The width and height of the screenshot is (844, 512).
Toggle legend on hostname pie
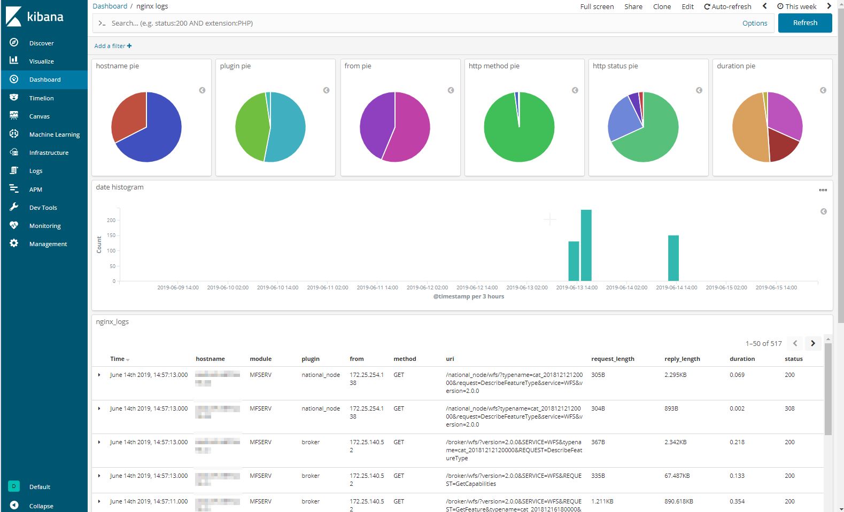tap(202, 90)
